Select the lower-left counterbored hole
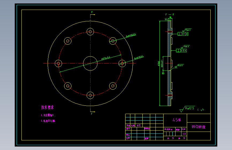Image resolution: width=232 pixels, height=150 pixels. (x=68, y=86)
